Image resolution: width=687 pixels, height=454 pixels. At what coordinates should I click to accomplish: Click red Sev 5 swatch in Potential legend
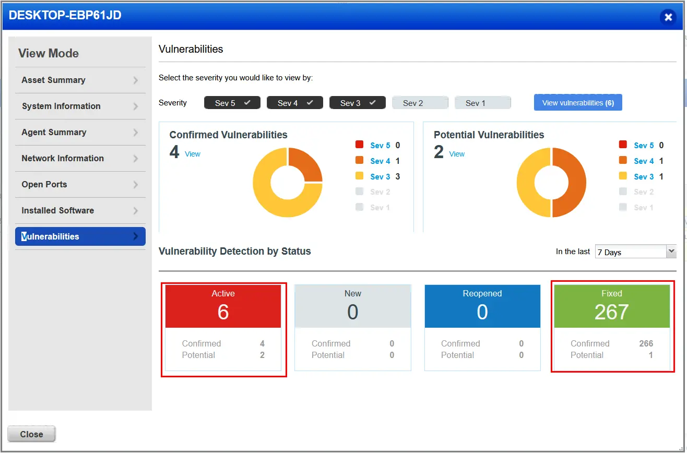[623, 145]
